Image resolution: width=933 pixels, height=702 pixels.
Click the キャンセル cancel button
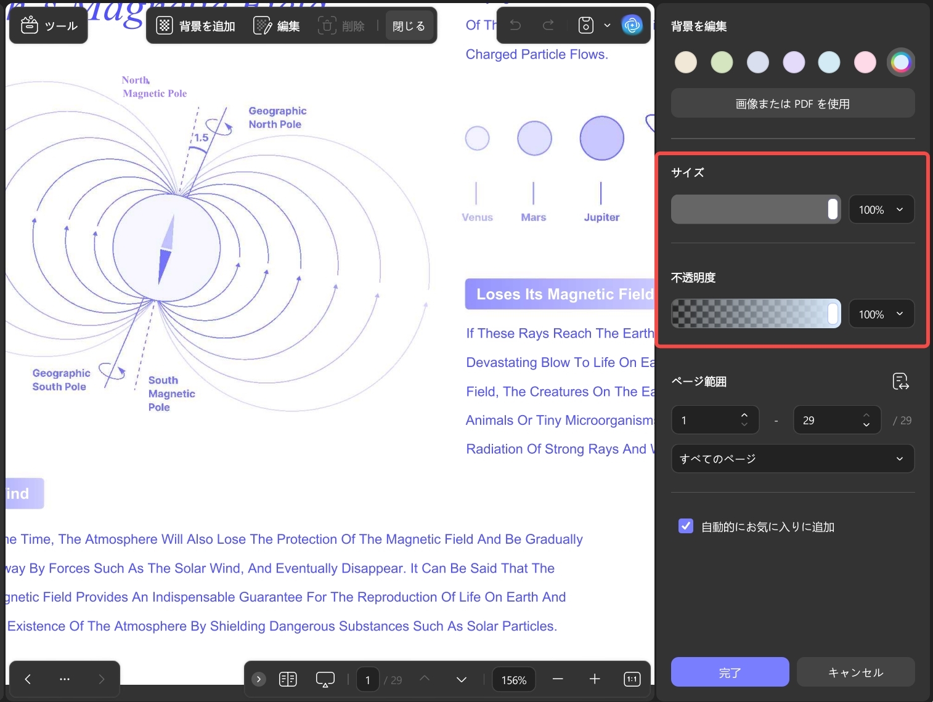coord(855,672)
